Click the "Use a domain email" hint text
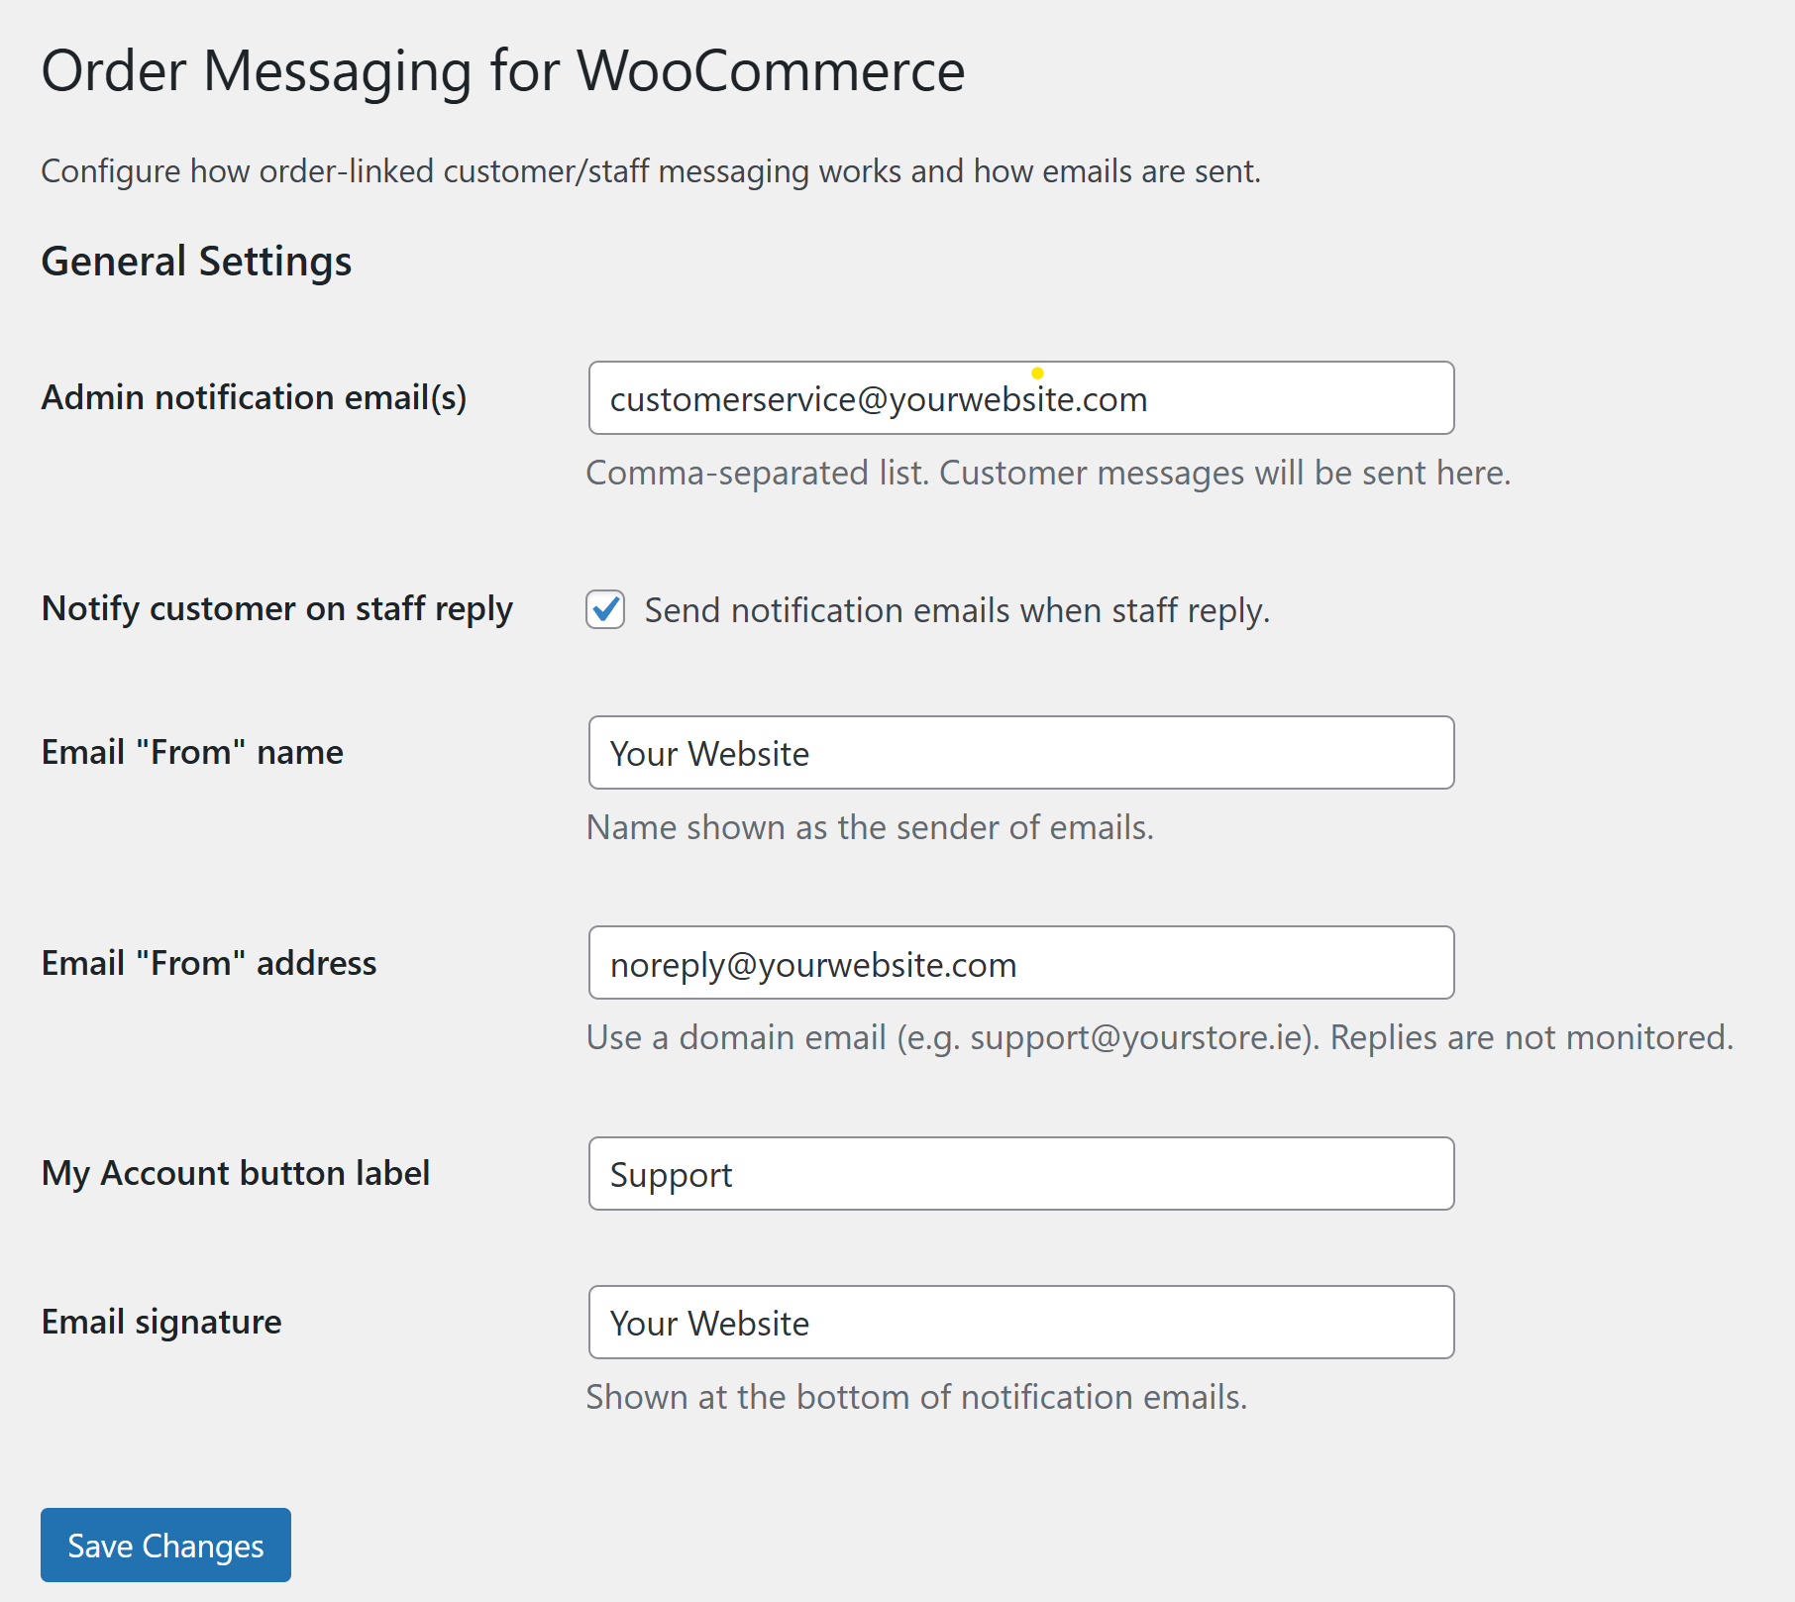This screenshot has width=1795, height=1602. point(1159,1037)
